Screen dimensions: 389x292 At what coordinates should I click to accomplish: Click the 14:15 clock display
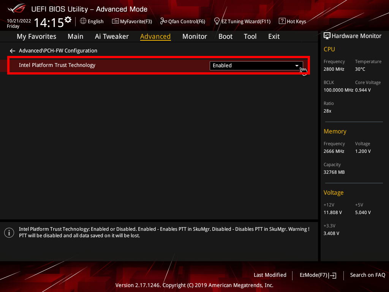point(49,22)
